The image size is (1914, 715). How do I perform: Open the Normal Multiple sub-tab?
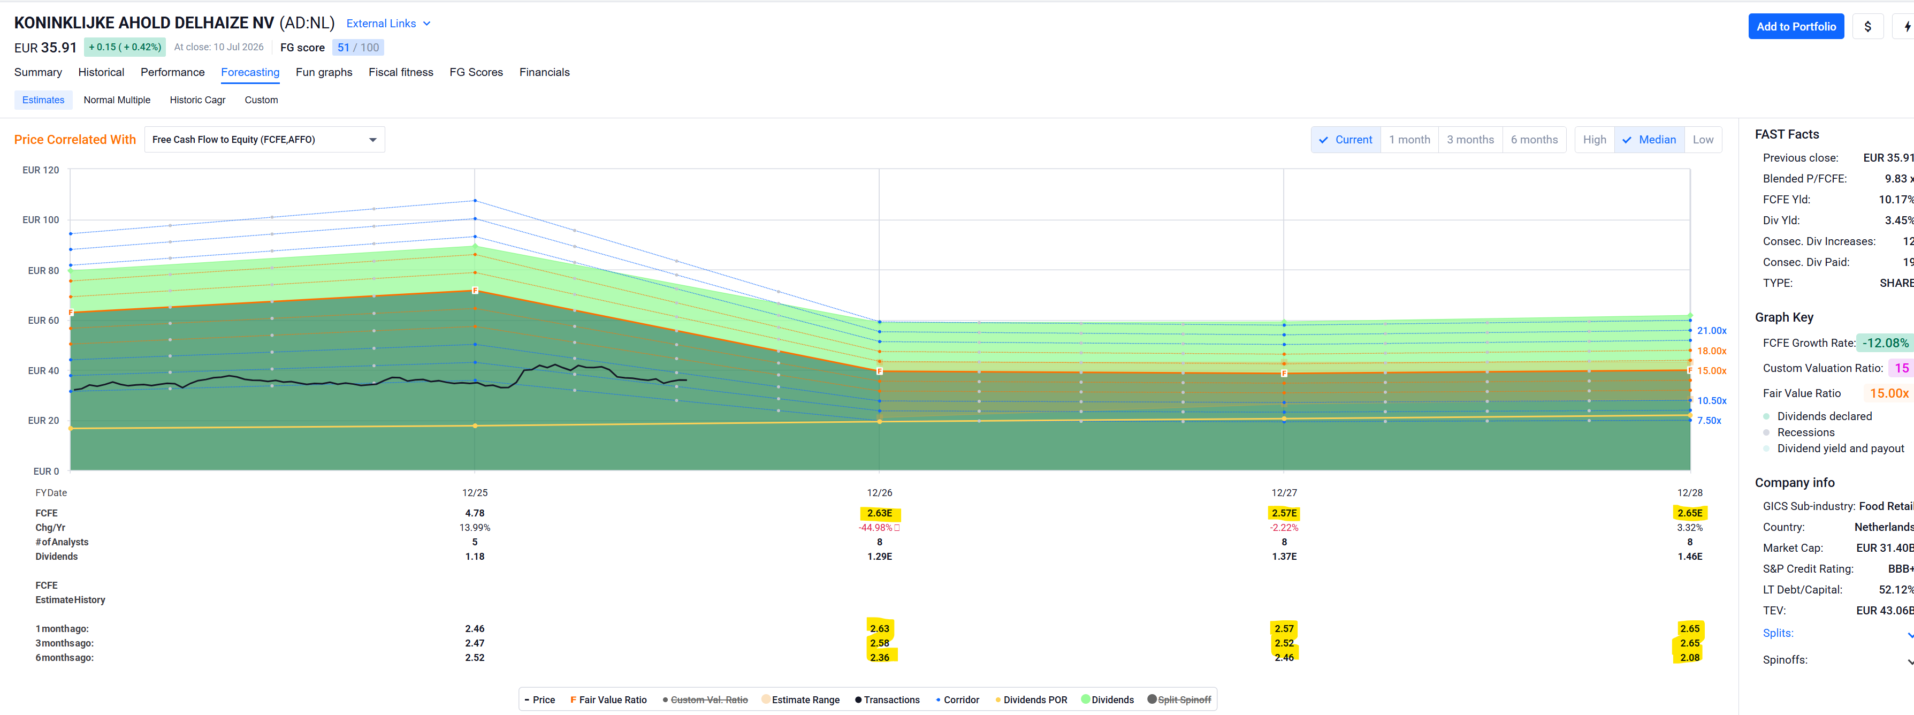[117, 100]
